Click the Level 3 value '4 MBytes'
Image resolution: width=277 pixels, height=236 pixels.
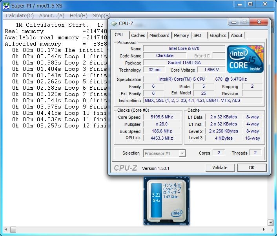(224, 138)
